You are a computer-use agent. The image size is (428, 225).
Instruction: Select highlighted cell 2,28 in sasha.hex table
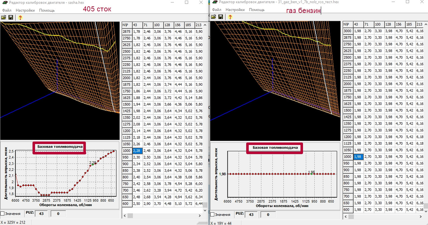coord(137,151)
